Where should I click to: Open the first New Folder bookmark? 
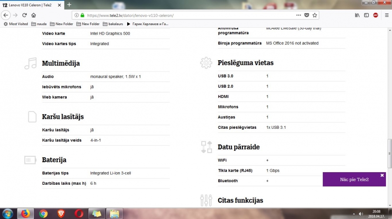[x=61, y=24]
